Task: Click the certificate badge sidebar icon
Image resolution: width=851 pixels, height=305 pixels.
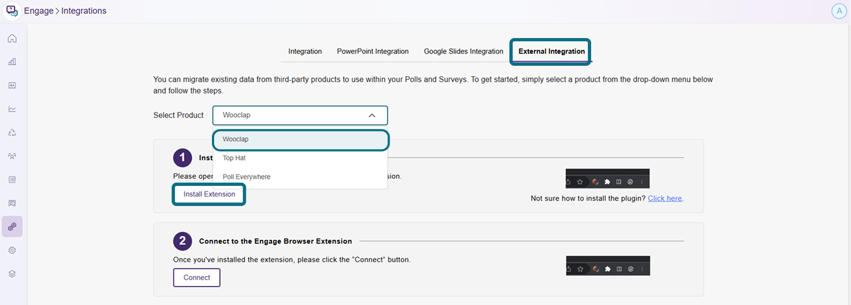Action: pos(12,203)
